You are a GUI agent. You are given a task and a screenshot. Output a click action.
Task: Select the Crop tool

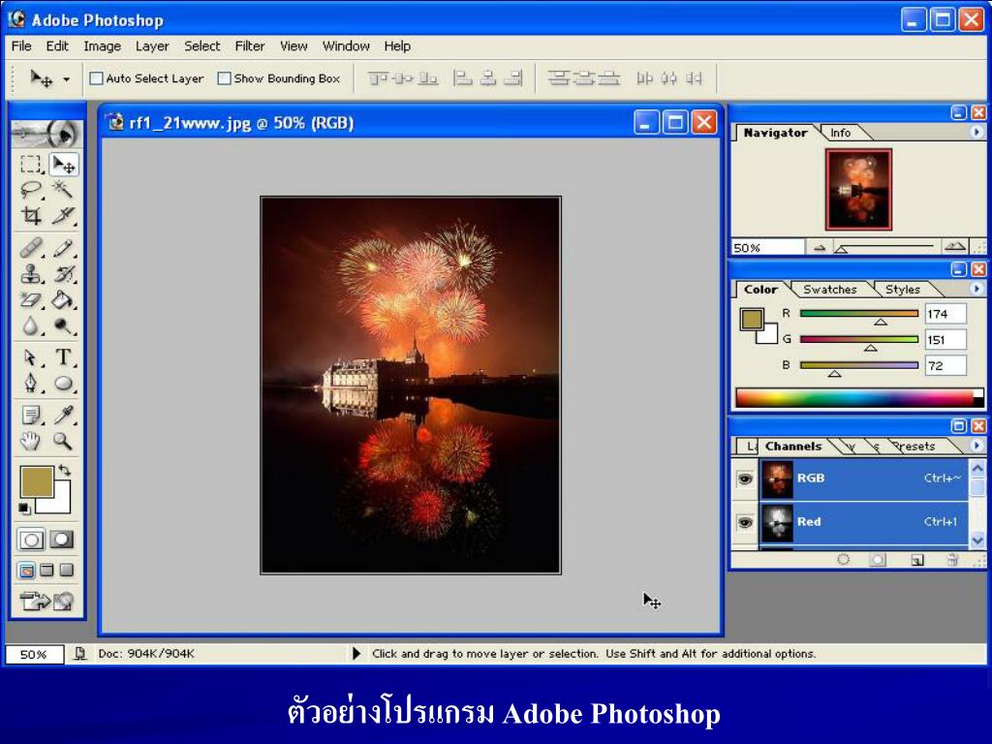coord(30,215)
